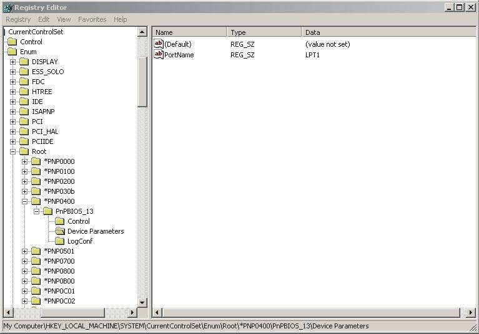Viewport: 479px width, 334px height.
Task: Click the Registry Editor title bar icon
Action: [8, 7]
